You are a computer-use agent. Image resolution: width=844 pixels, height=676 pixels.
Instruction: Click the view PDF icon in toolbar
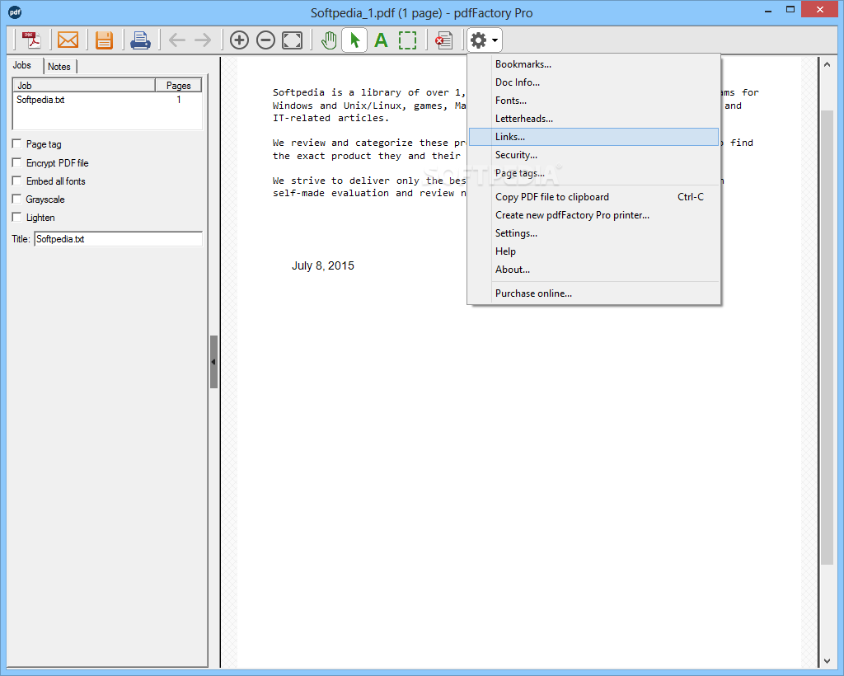pos(31,40)
